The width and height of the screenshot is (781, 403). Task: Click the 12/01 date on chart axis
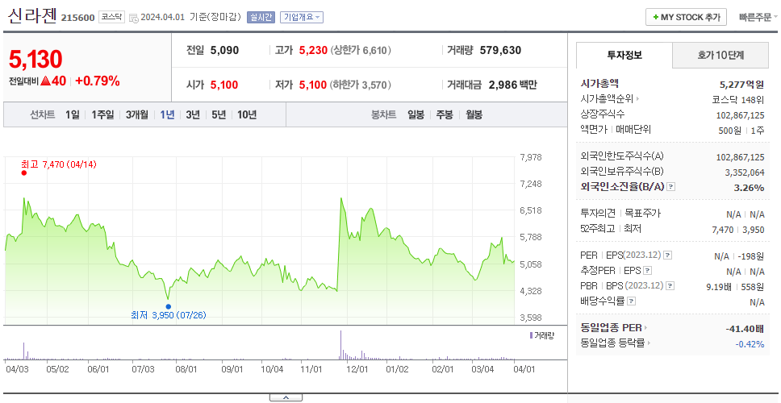pos(357,369)
